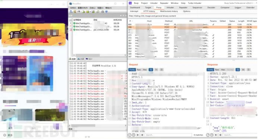Click the first Proxifier toolbar icon
This screenshot has width=258, height=139.
coord(71,12)
